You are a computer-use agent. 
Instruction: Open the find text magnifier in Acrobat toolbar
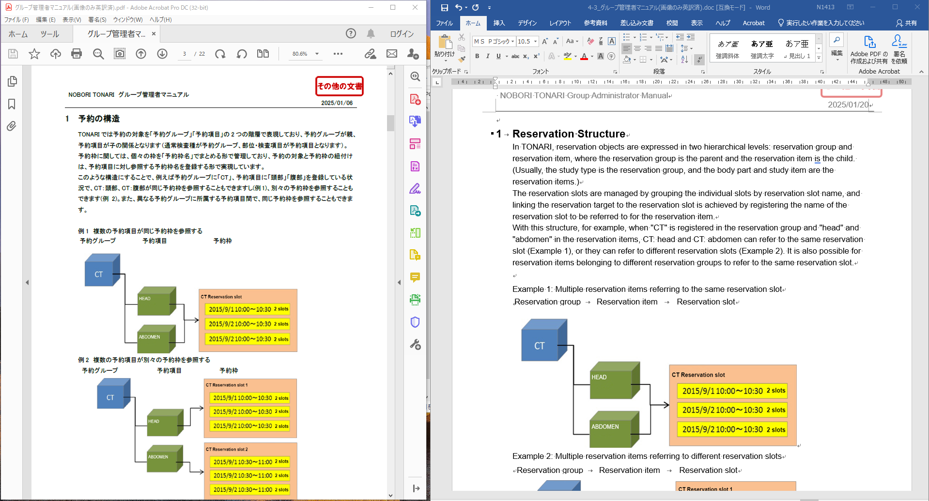coord(98,54)
